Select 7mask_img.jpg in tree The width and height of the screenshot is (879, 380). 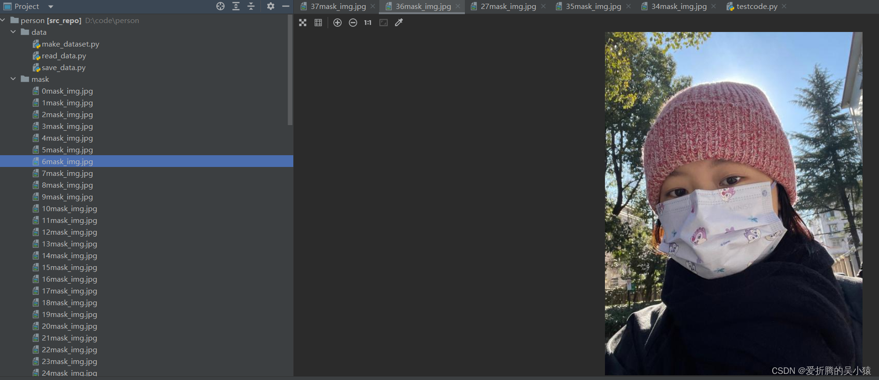[67, 173]
